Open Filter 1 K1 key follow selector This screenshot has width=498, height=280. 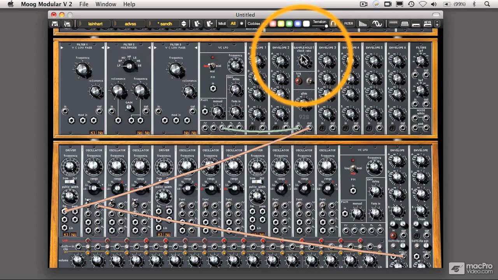pos(93,133)
